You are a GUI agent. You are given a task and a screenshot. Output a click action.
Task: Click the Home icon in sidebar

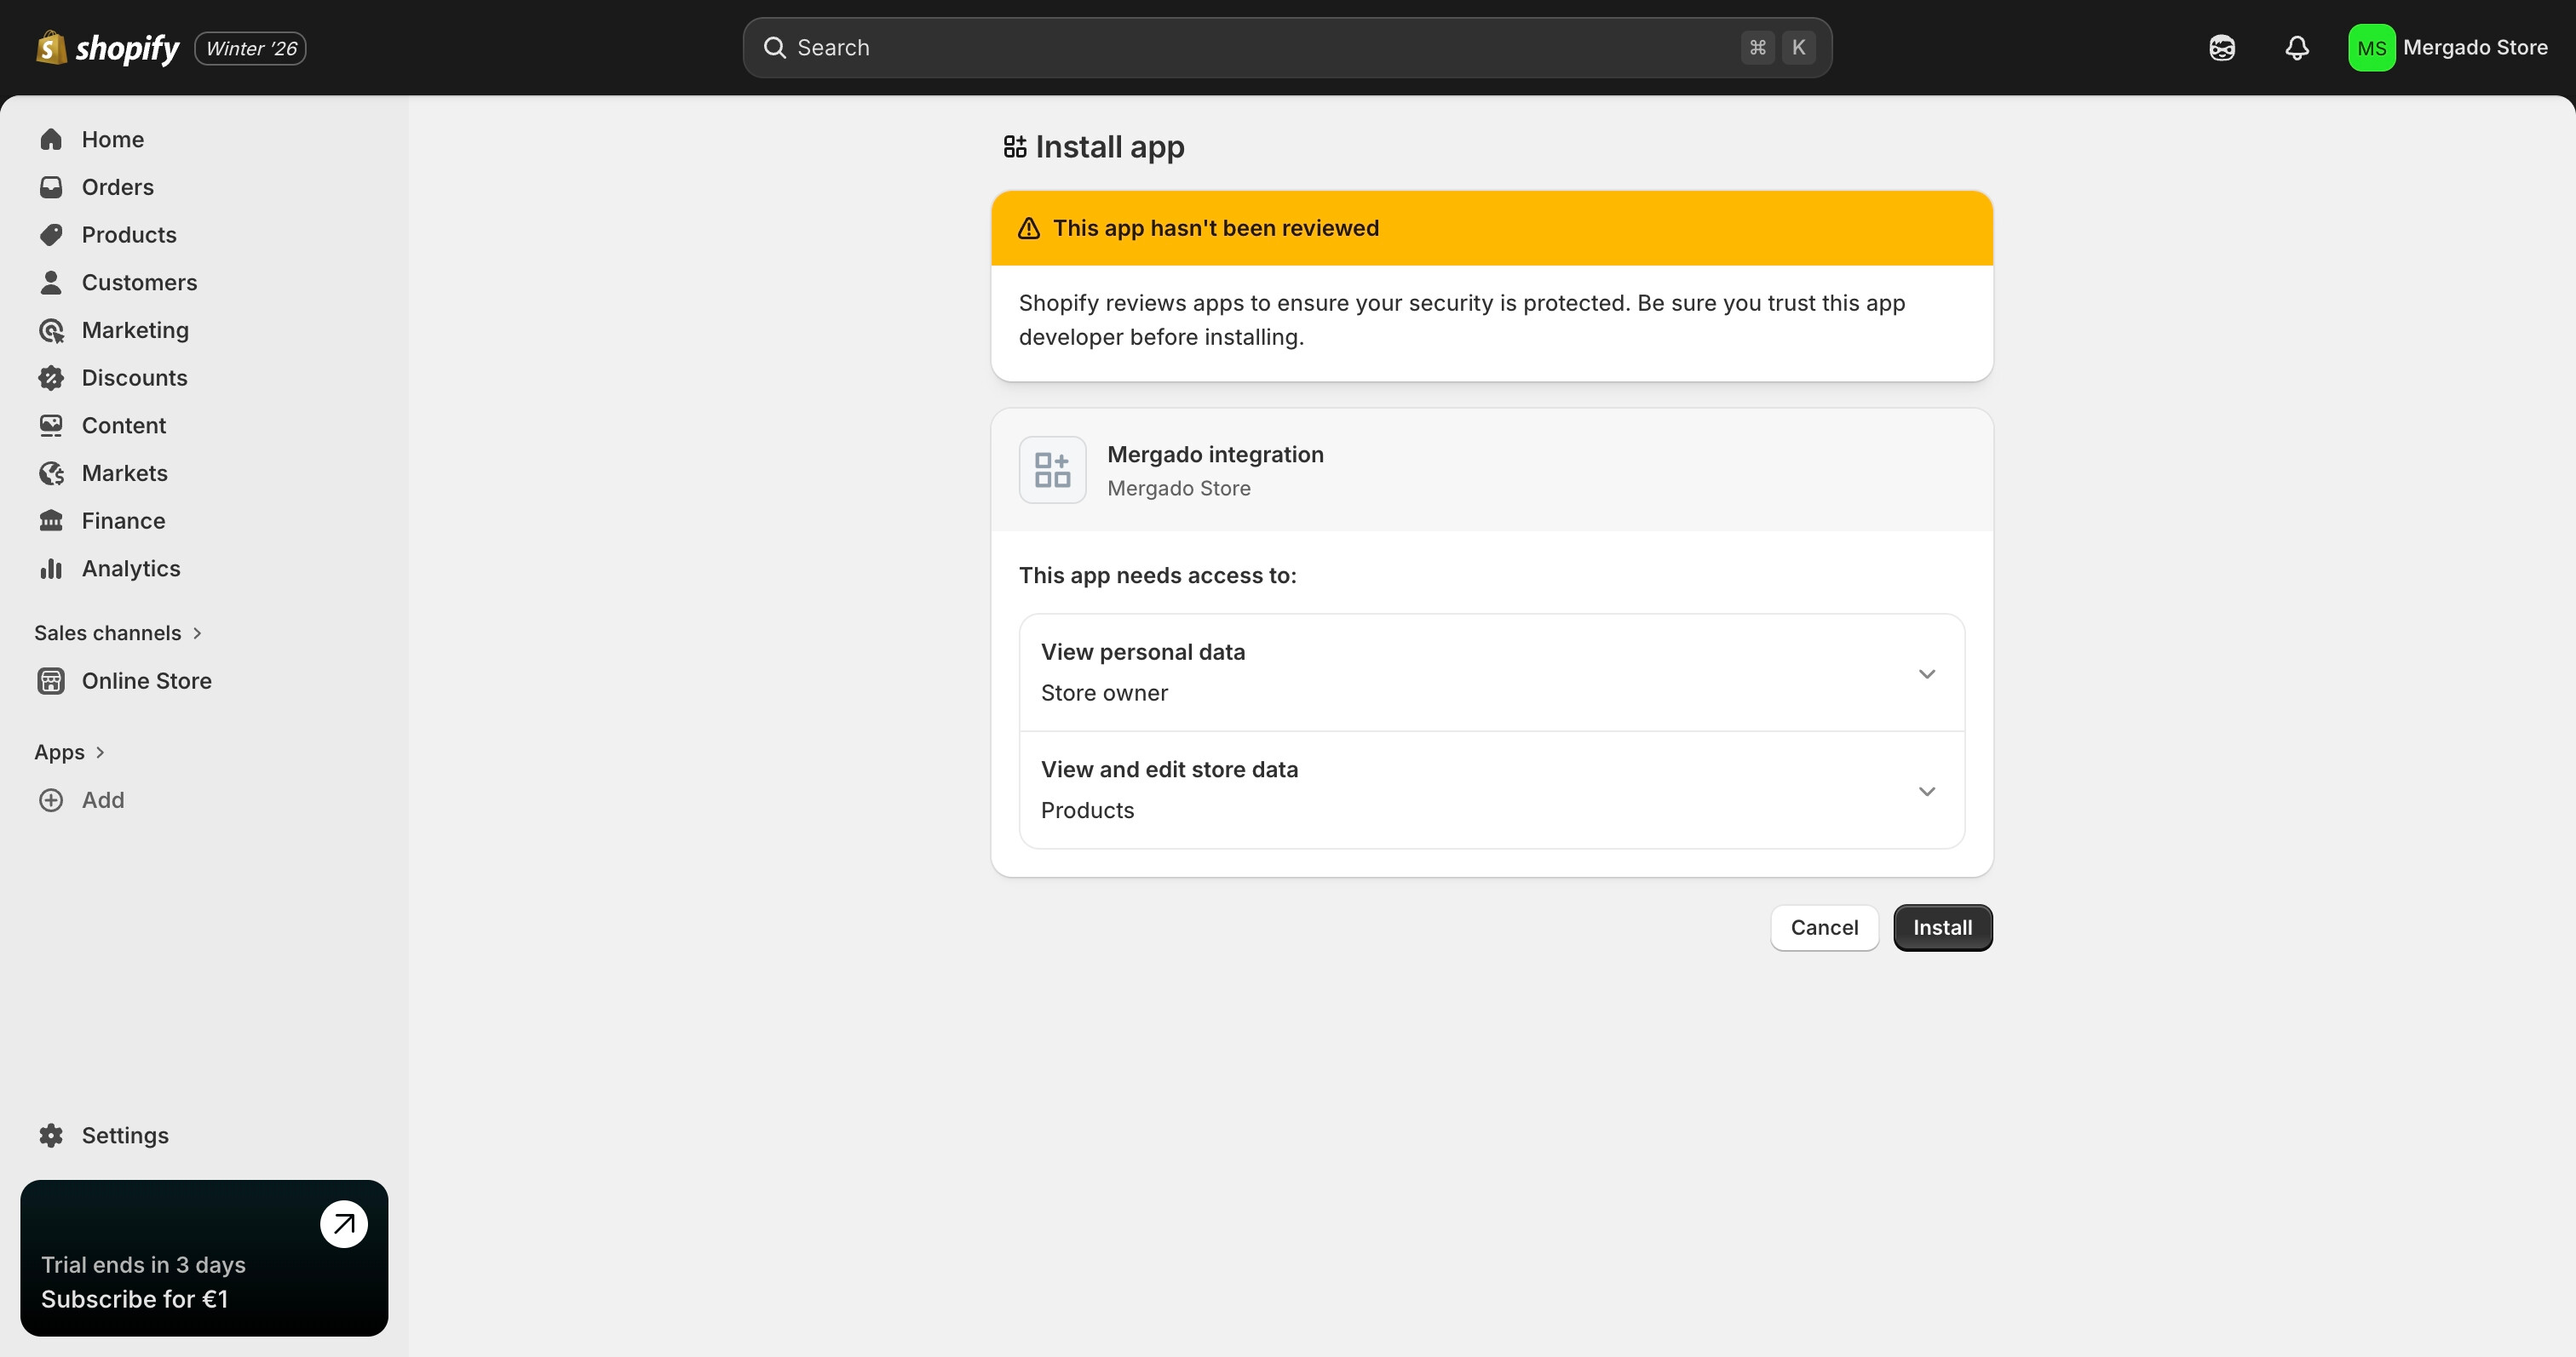51,140
